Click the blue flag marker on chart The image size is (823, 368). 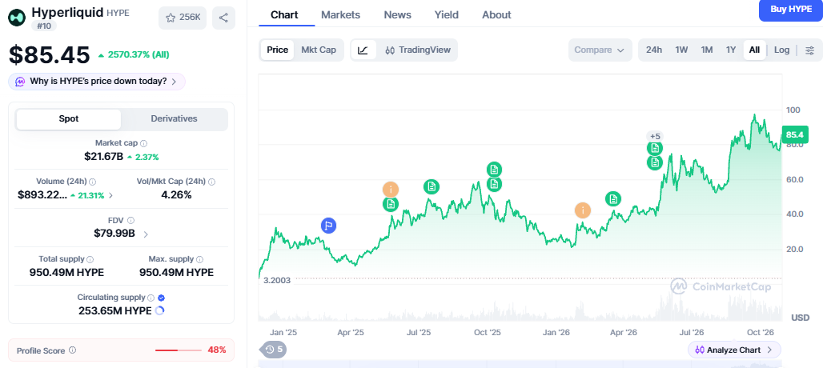(x=328, y=226)
